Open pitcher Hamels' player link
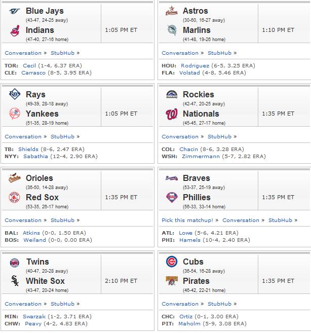 190,240
